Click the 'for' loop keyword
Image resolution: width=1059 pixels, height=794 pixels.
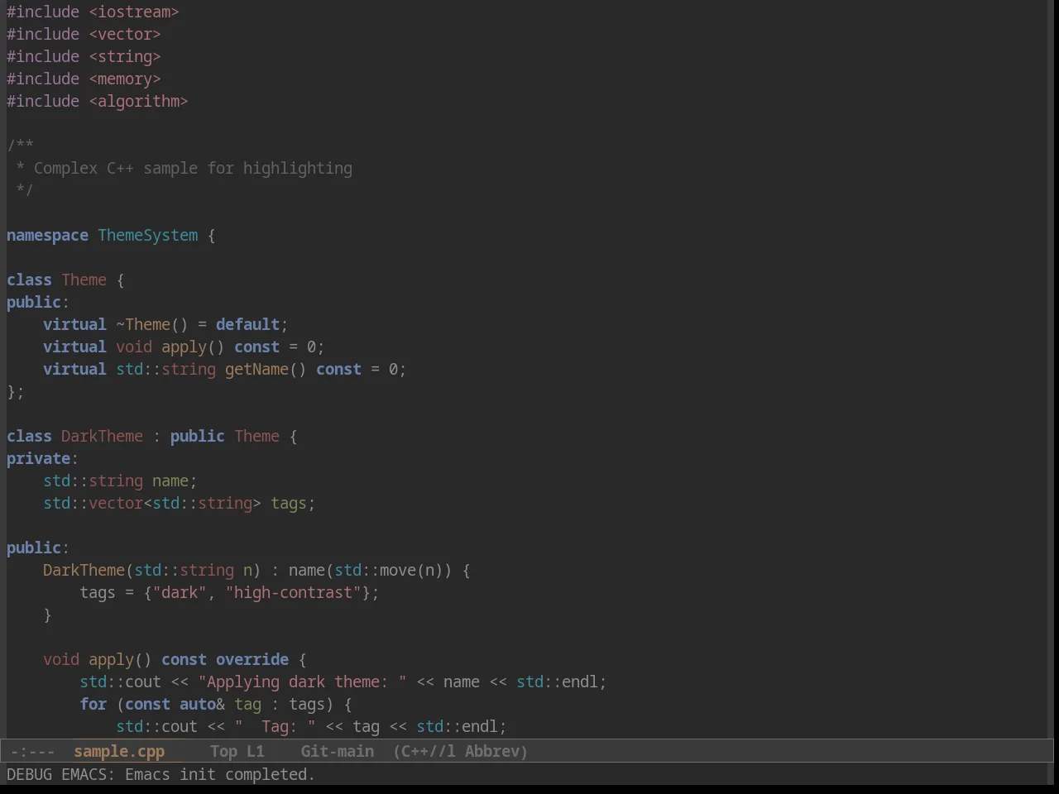click(93, 704)
